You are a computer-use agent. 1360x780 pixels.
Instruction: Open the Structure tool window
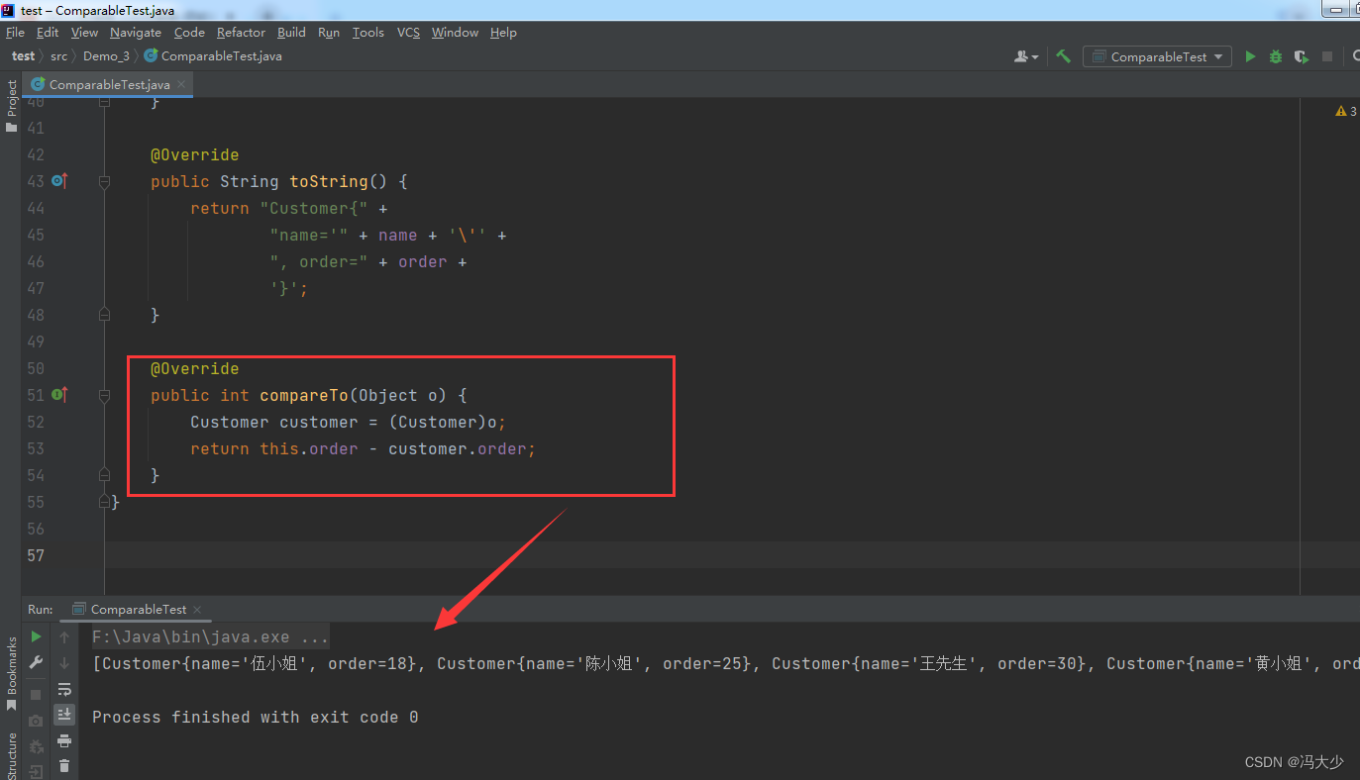point(11,755)
